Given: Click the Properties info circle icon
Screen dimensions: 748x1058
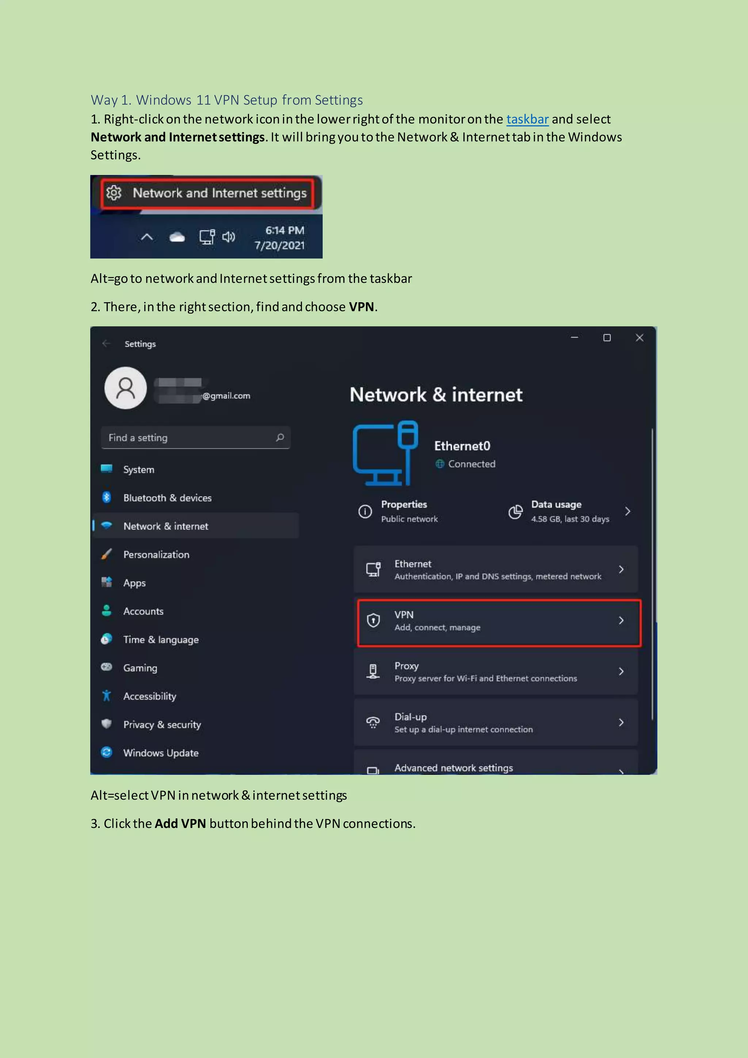Looking at the screenshot, I should (365, 511).
